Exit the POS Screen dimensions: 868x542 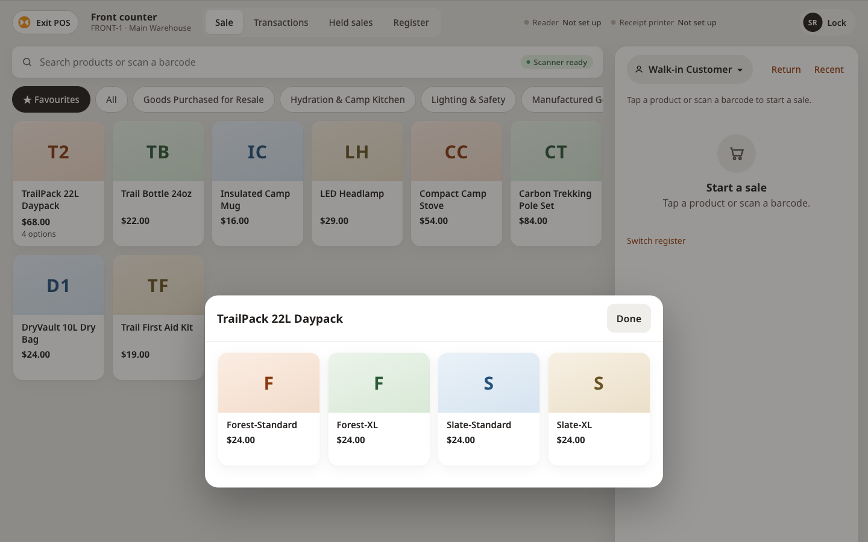coord(45,22)
